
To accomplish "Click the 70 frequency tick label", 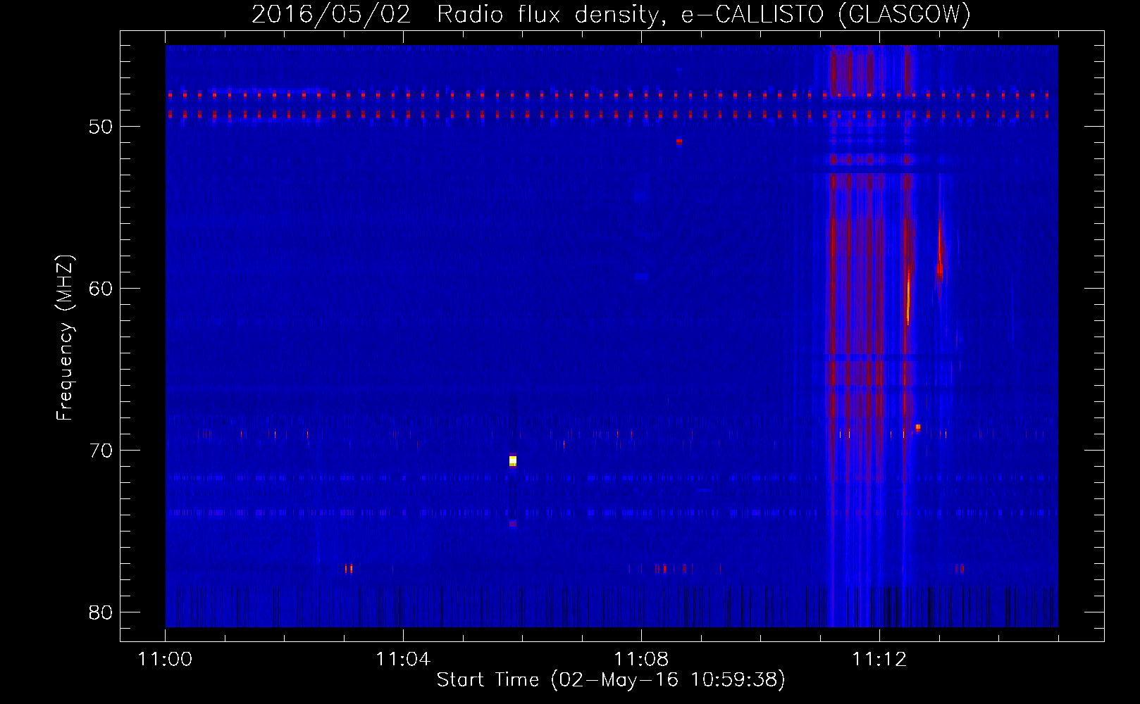I will (x=101, y=451).
